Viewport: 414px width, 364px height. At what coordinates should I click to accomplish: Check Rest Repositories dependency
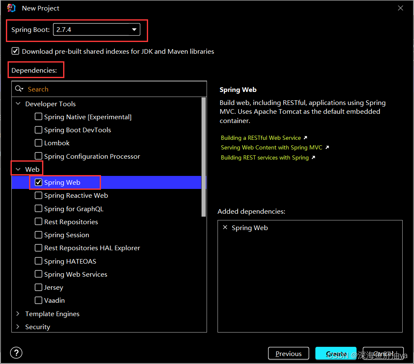click(x=38, y=222)
